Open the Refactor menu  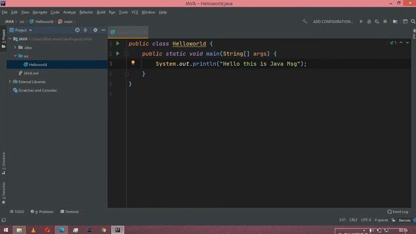(86, 12)
